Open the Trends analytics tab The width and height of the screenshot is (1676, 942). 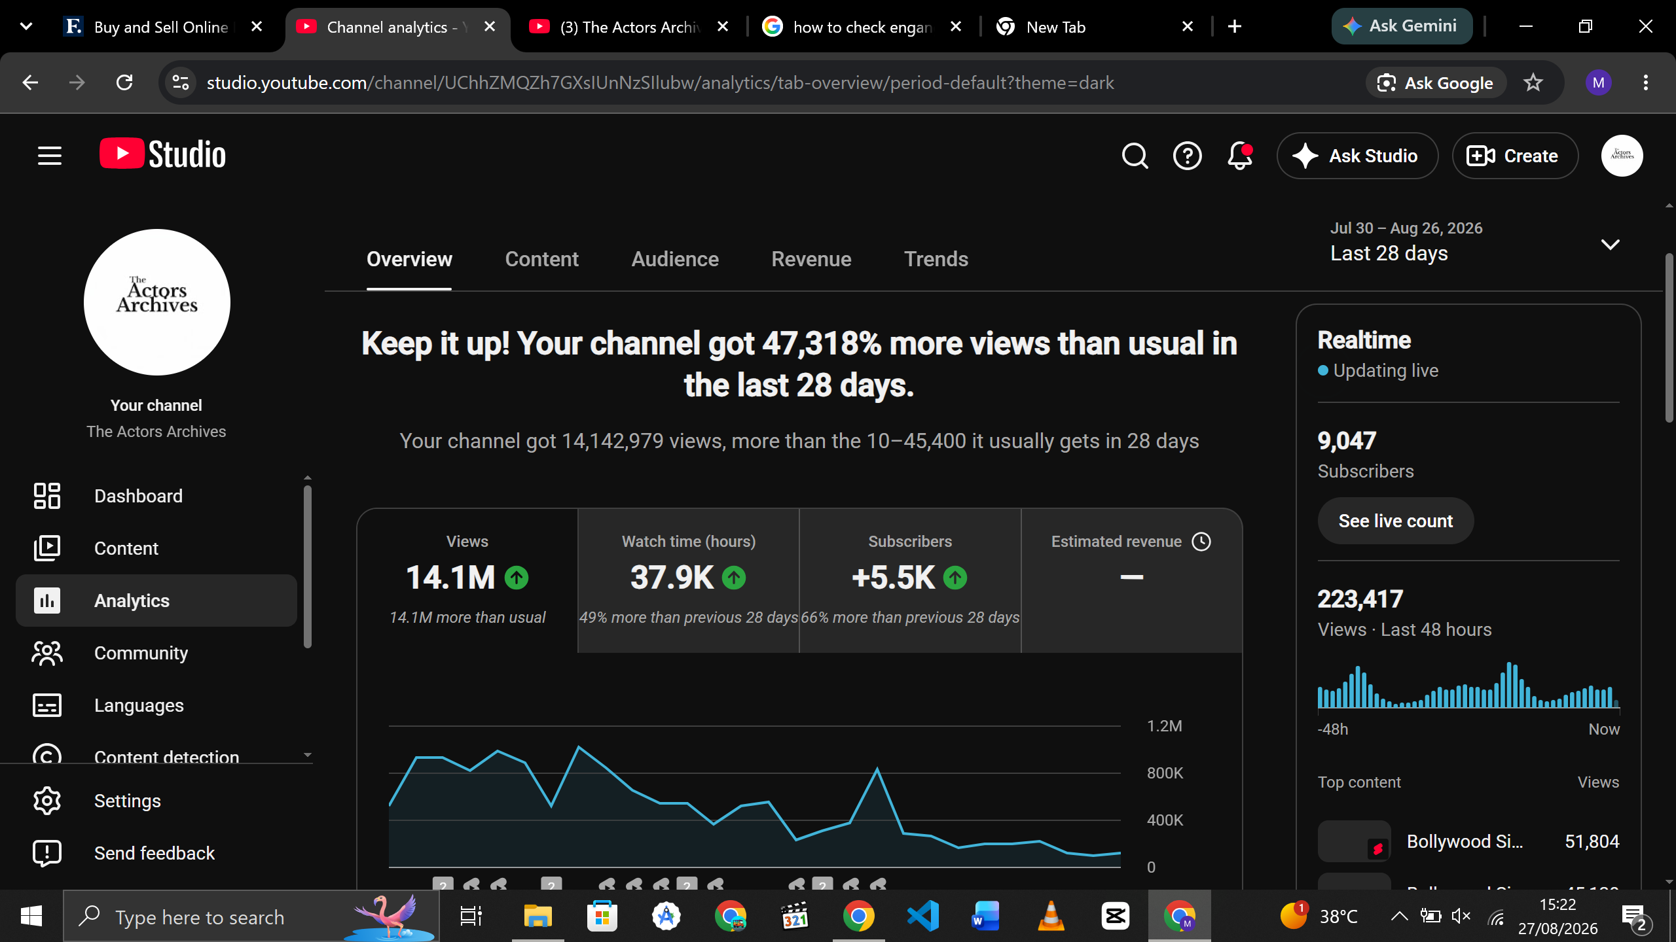tap(936, 259)
